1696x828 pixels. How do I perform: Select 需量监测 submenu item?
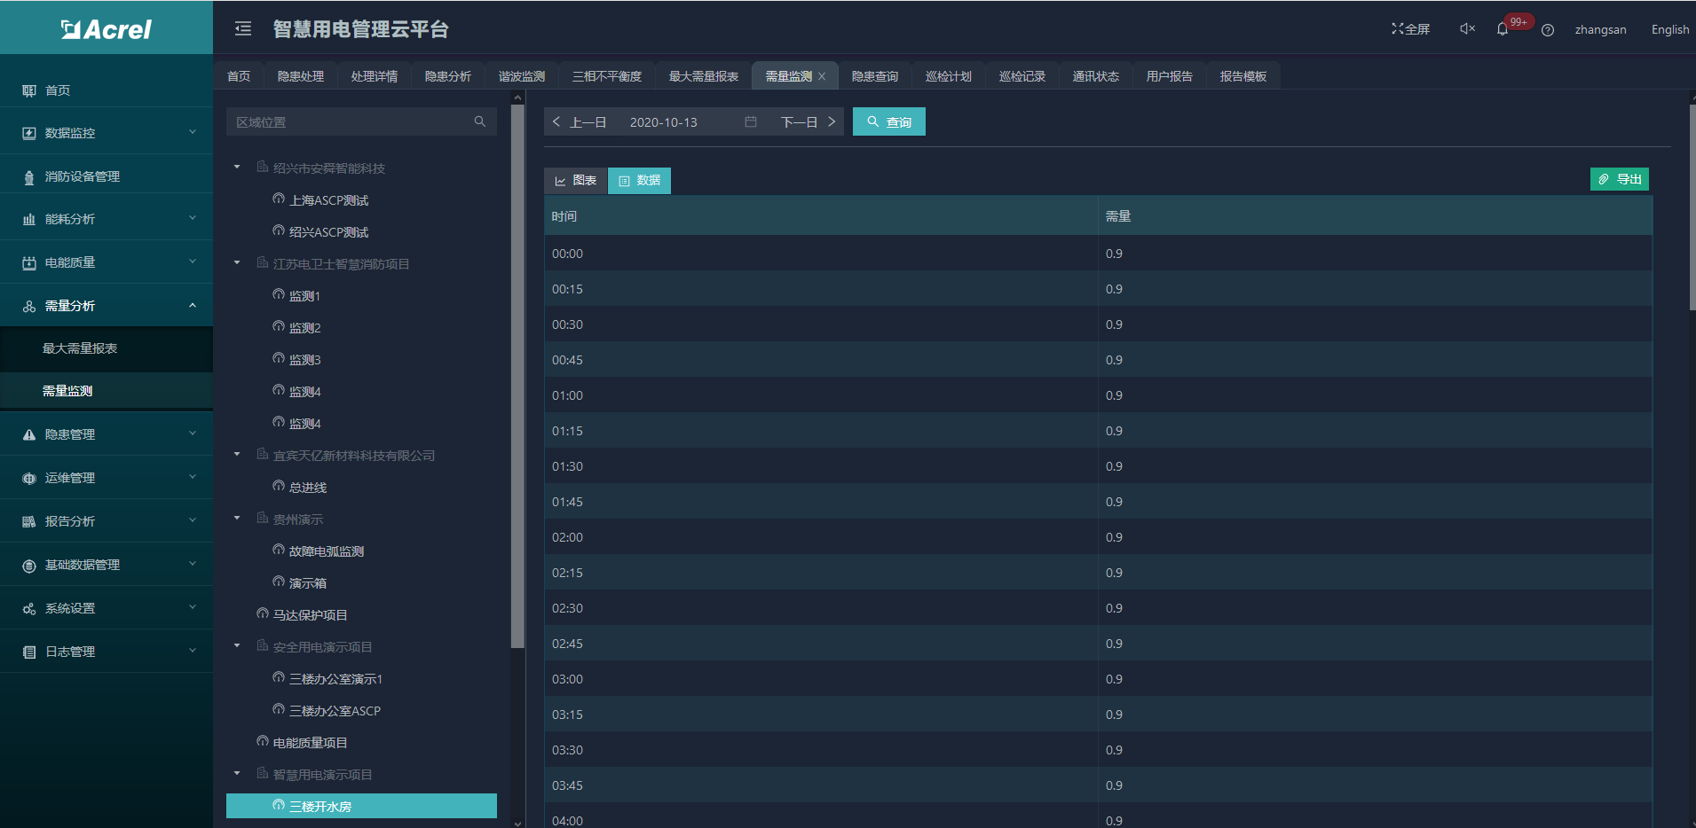106,391
